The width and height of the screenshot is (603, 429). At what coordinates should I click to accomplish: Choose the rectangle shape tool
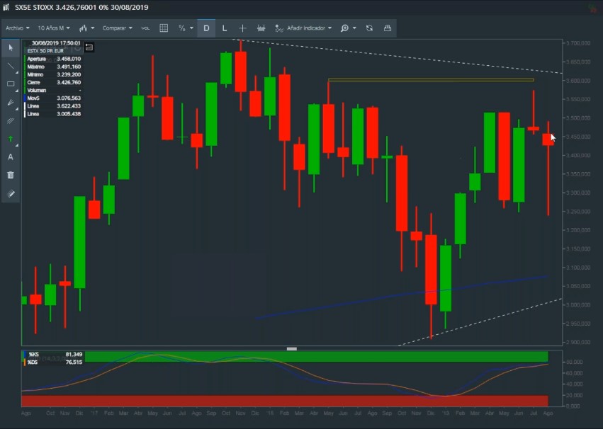coord(11,84)
